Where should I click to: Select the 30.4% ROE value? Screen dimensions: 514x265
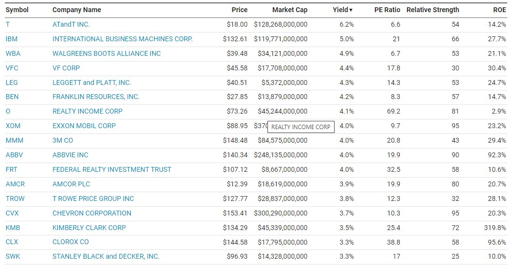pyautogui.click(x=497, y=68)
